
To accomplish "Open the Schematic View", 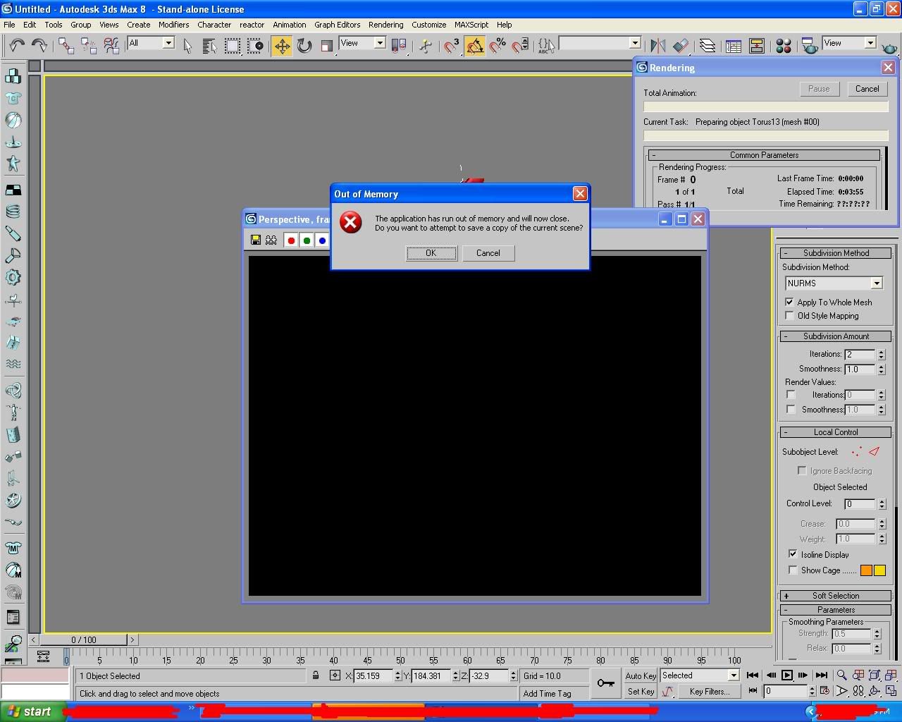I will coord(756,46).
